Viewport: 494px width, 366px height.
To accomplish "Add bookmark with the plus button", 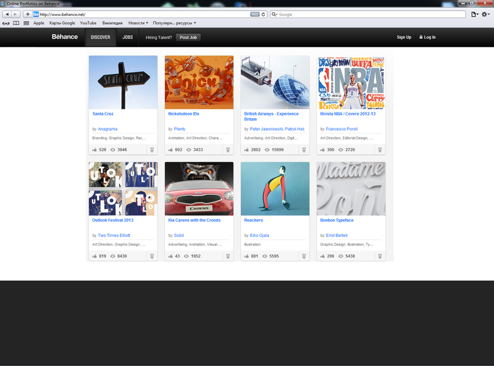I will [x=28, y=14].
